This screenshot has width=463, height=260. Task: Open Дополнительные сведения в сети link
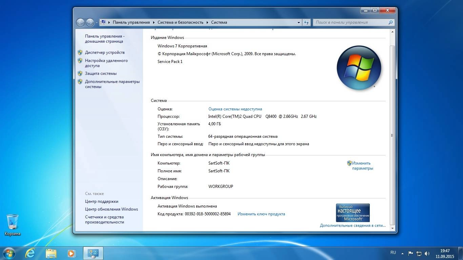(x=353, y=225)
